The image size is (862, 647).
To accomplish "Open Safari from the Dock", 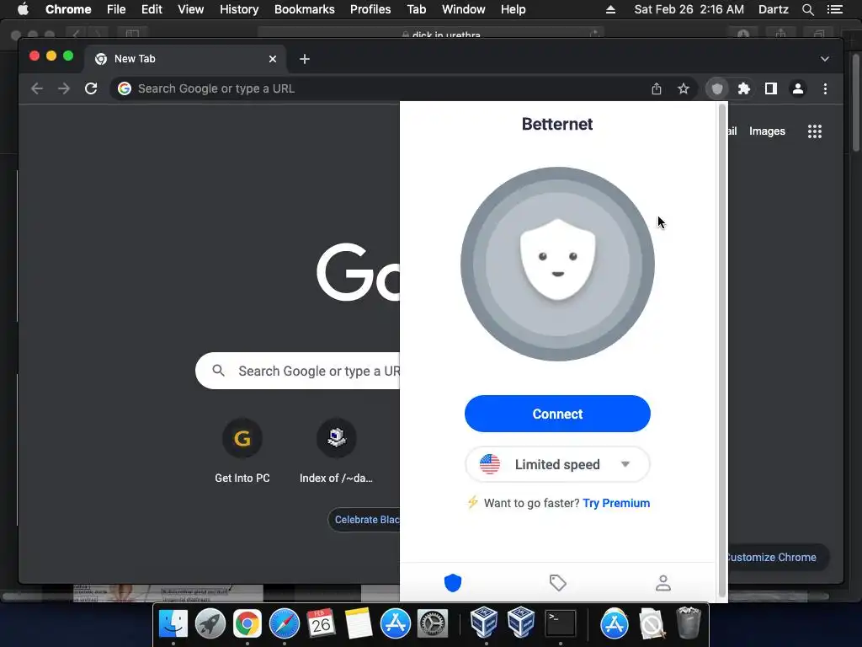I will (285, 623).
